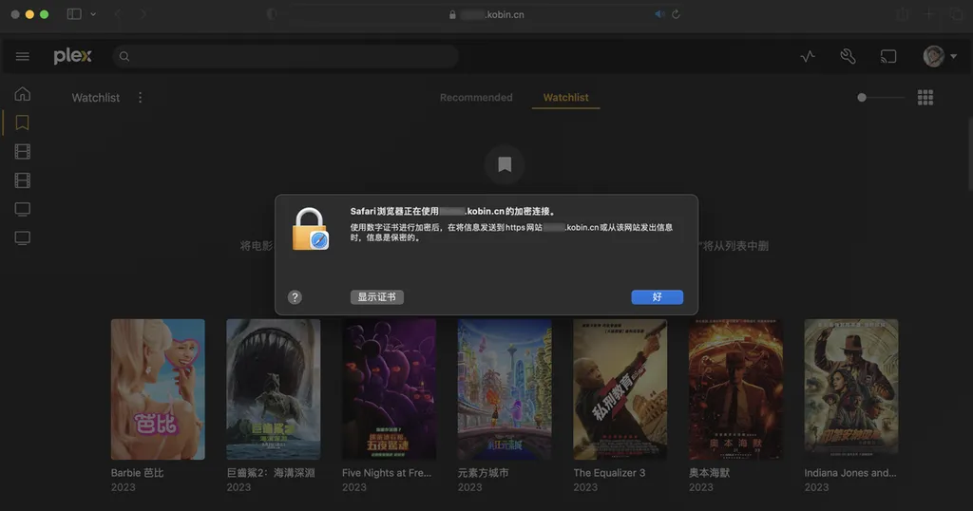Toggle grid view layout icon

pyautogui.click(x=925, y=98)
